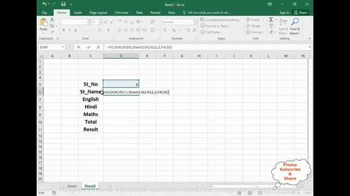Click the Increase Decimal icon
350x196 pixels.
[x=188, y=30]
